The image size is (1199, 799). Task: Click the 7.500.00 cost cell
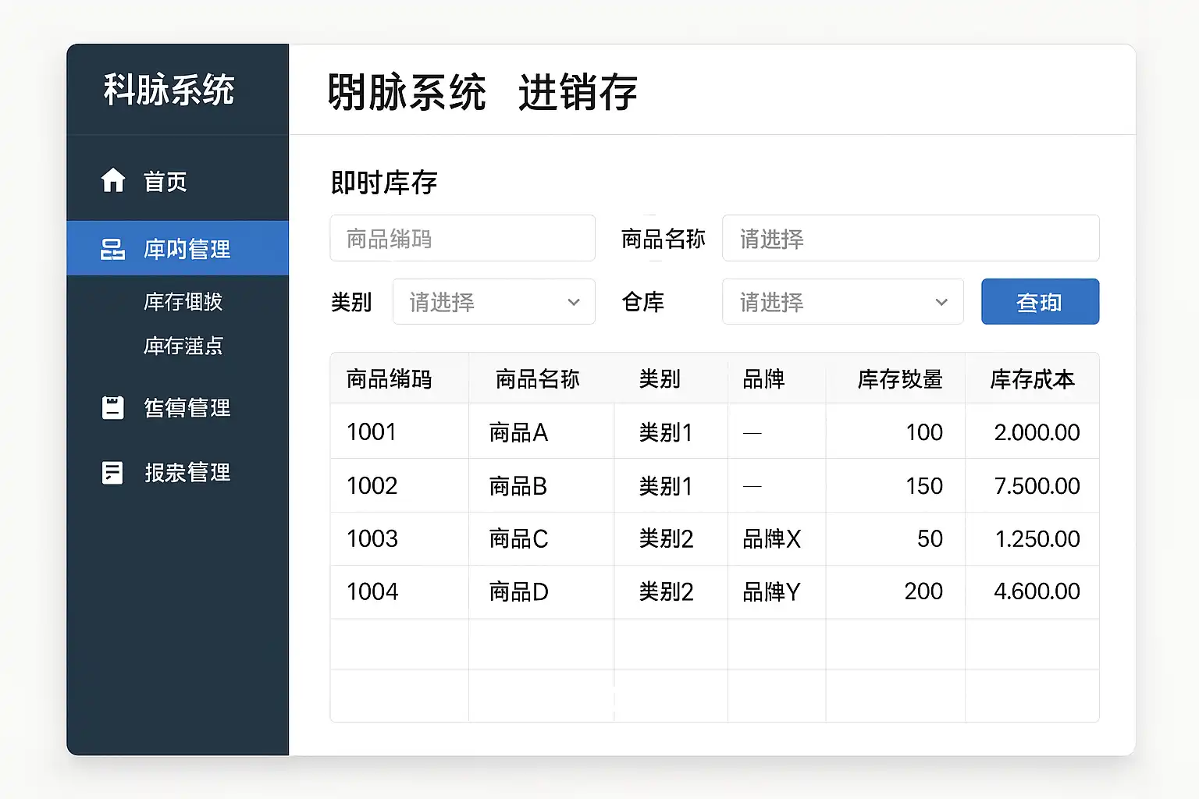click(x=1037, y=485)
